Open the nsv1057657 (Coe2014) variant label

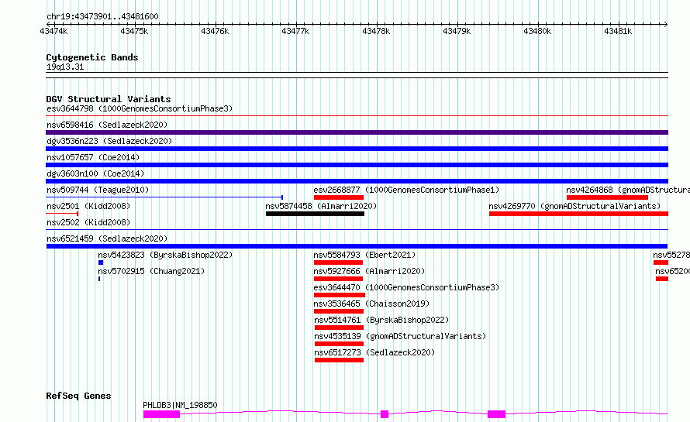[93, 157]
